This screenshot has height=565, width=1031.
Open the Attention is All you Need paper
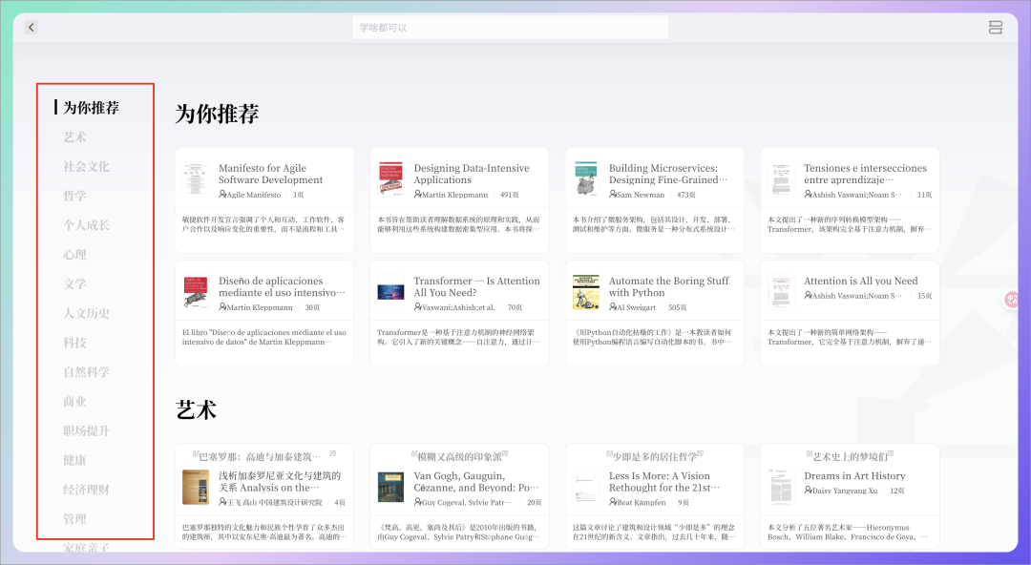[x=850, y=312]
